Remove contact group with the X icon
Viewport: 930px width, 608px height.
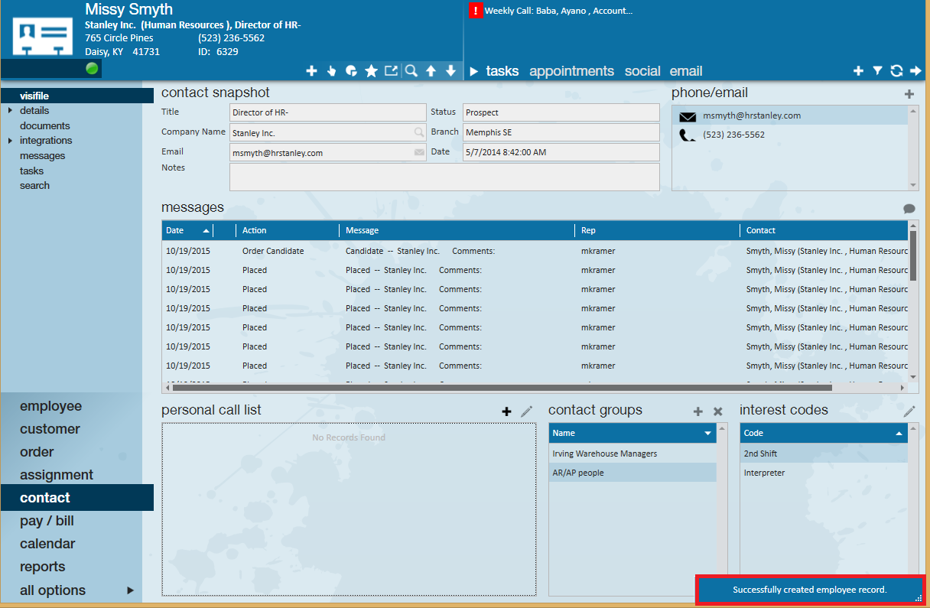[x=717, y=411]
